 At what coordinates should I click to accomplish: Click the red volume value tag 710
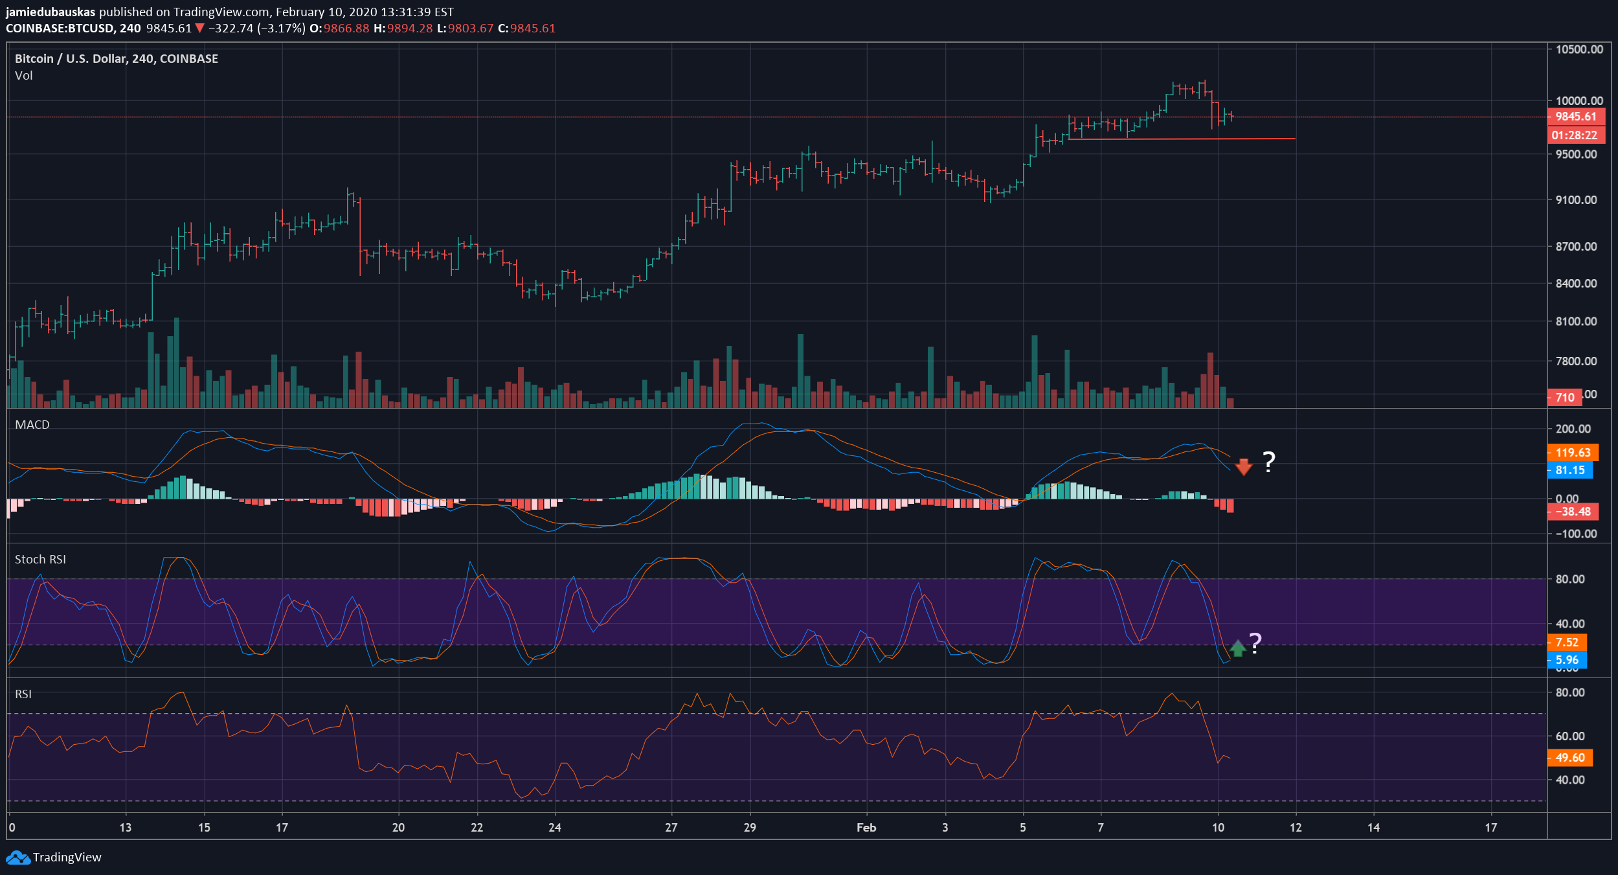(1565, 398)
